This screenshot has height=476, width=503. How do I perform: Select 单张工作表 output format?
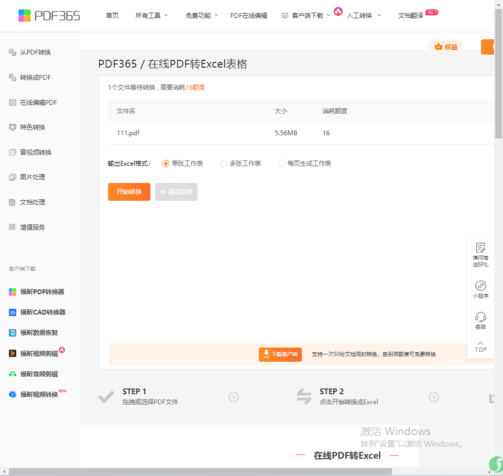tap(166, 164)
